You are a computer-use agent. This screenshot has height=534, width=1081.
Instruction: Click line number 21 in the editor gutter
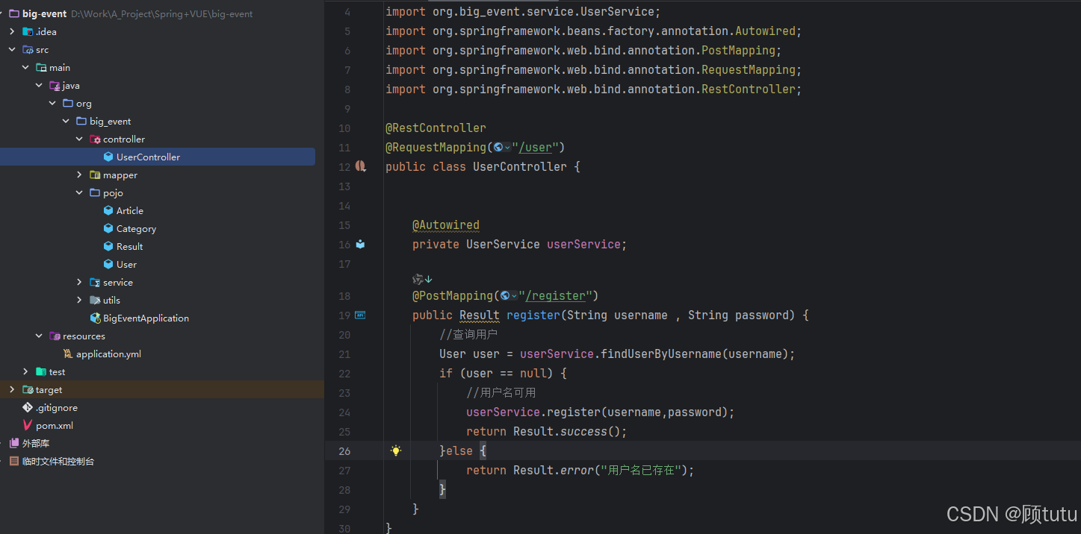pyautogui.click(x=344, y=354)
